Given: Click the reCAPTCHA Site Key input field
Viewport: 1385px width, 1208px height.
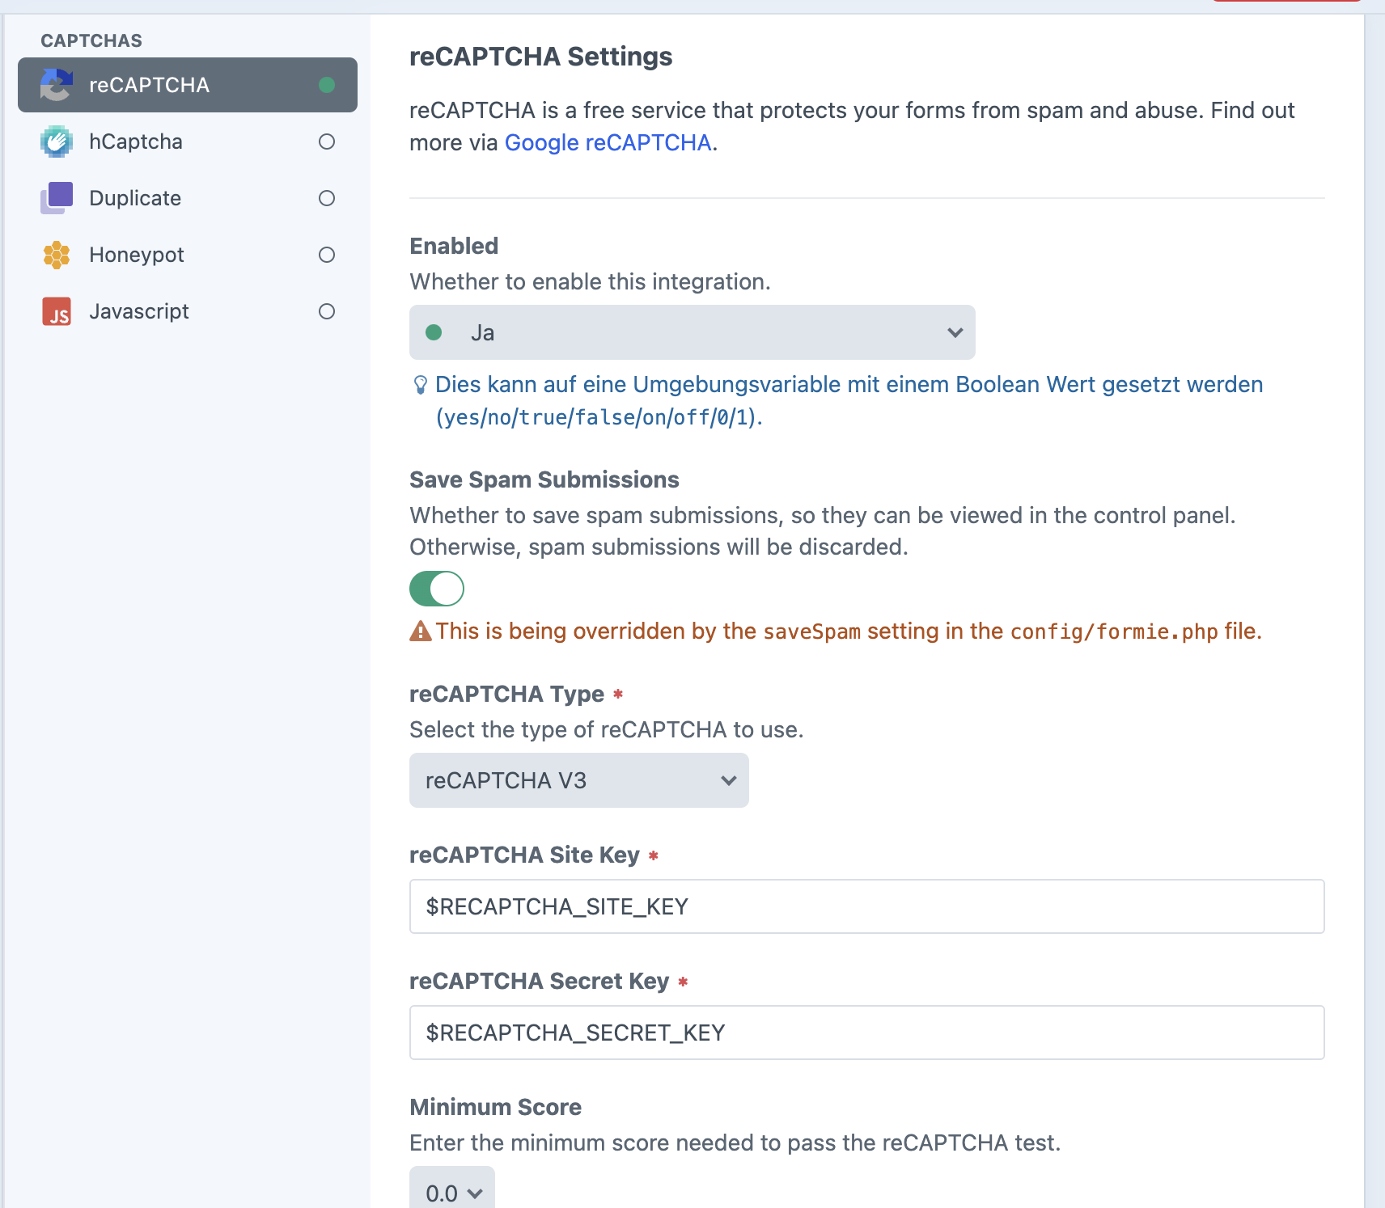Looking at the screenshot, I should coord(866,906).
